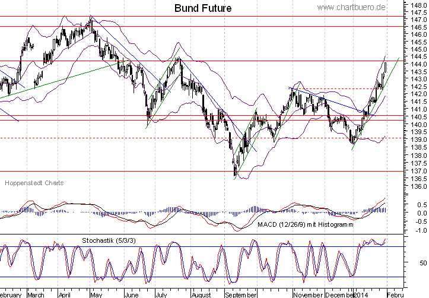429x298 pixels.
Task: Click the Bund Future chart title
Action: point(203,8)
